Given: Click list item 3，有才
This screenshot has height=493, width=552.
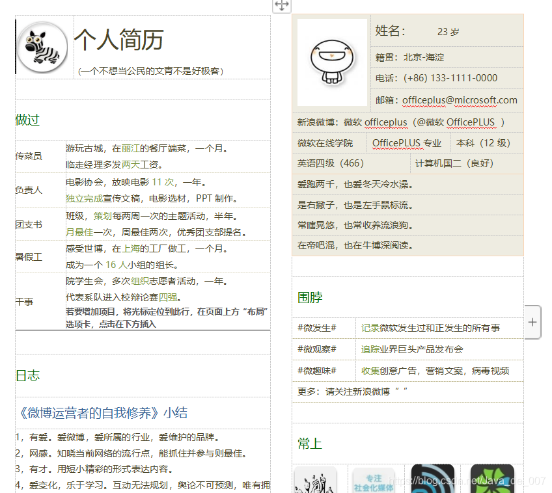Looking at the screenshot, I should pos(94,469).
